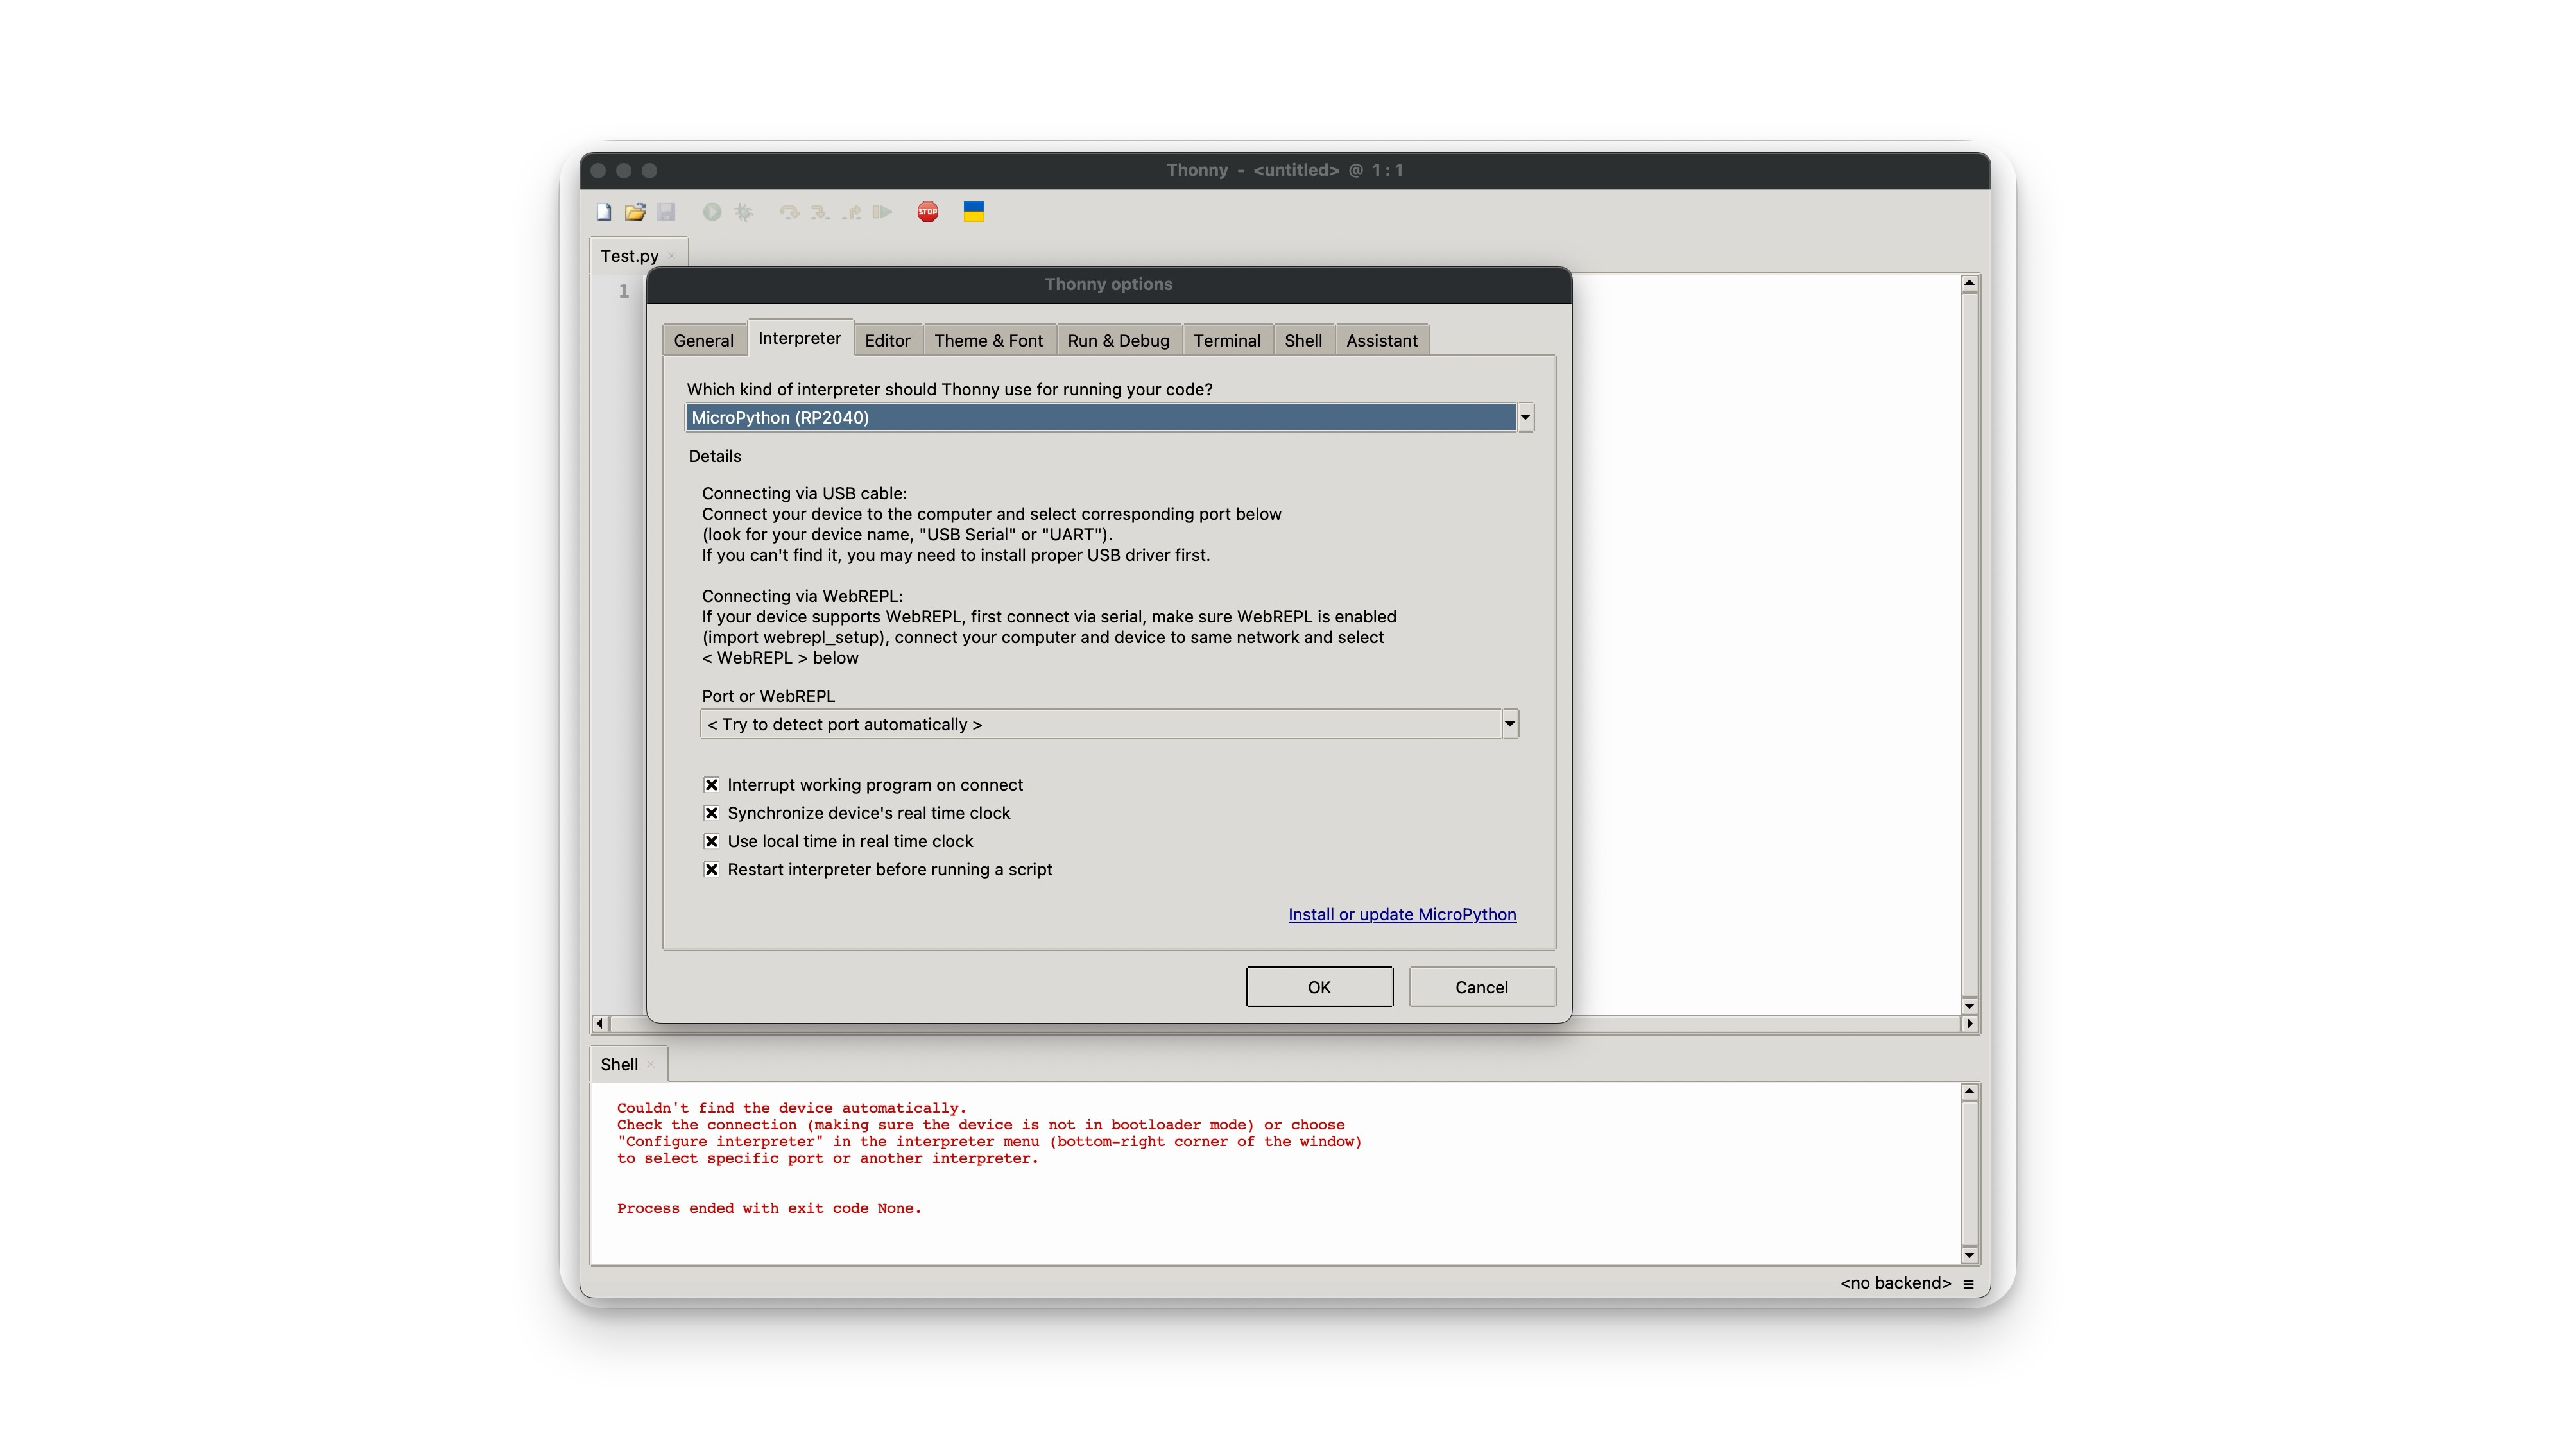Screen dimensions: 2576x1449
Task: Click the Install or update MicroPython link
Action: (1401, 913)
